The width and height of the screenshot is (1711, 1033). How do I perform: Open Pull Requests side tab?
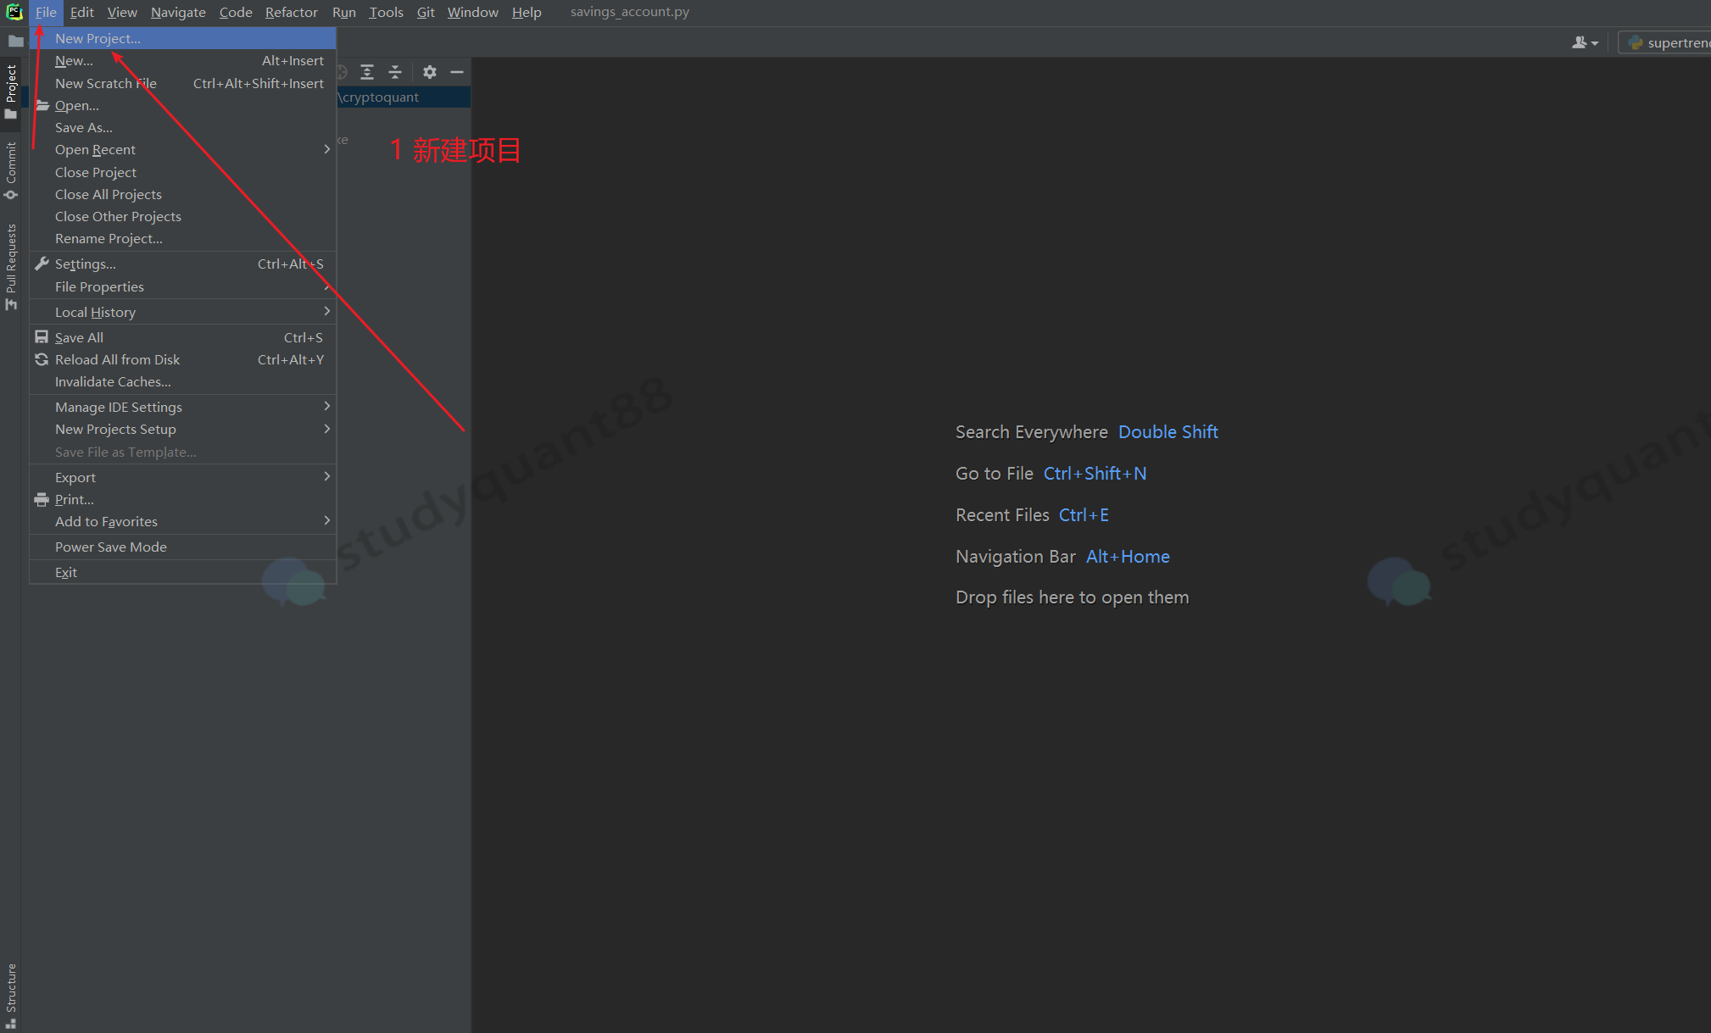(11, 265)
